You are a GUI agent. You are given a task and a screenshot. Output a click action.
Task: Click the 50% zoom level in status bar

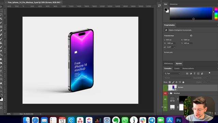tap(9, 114)
